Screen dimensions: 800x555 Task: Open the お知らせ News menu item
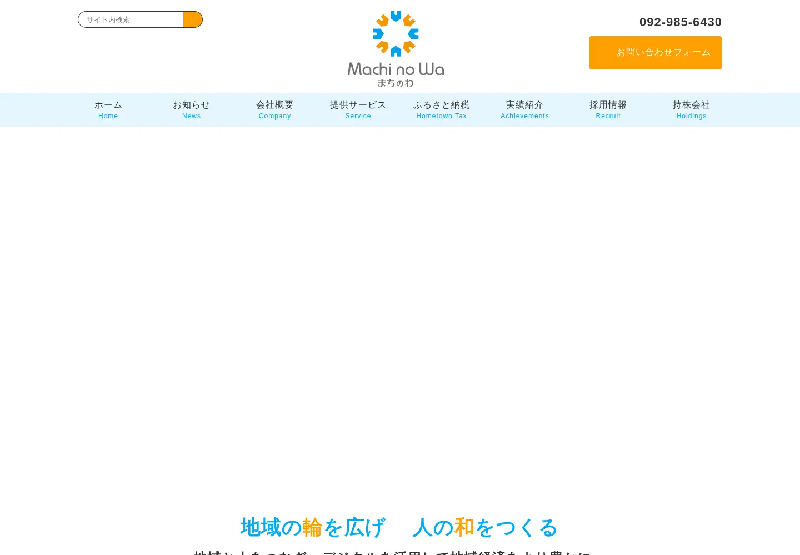click(192, 109)
